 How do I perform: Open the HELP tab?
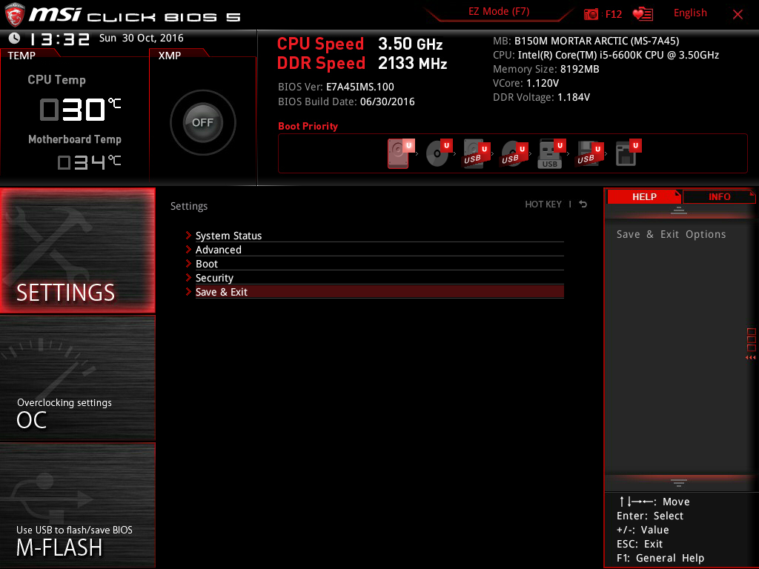tap(644, 196)
